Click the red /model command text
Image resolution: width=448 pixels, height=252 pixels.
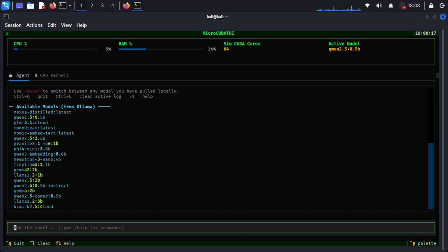click(32, 91)
